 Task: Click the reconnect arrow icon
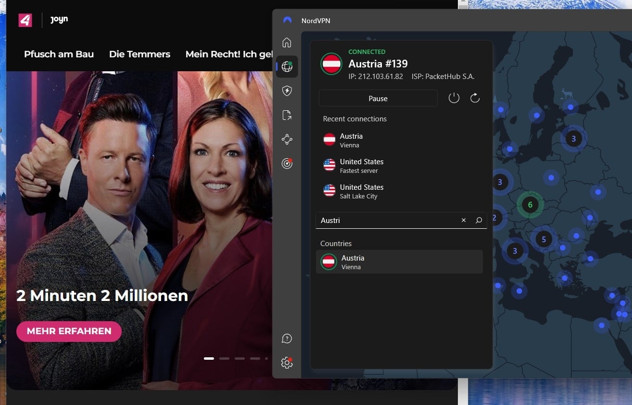point(475,98)
